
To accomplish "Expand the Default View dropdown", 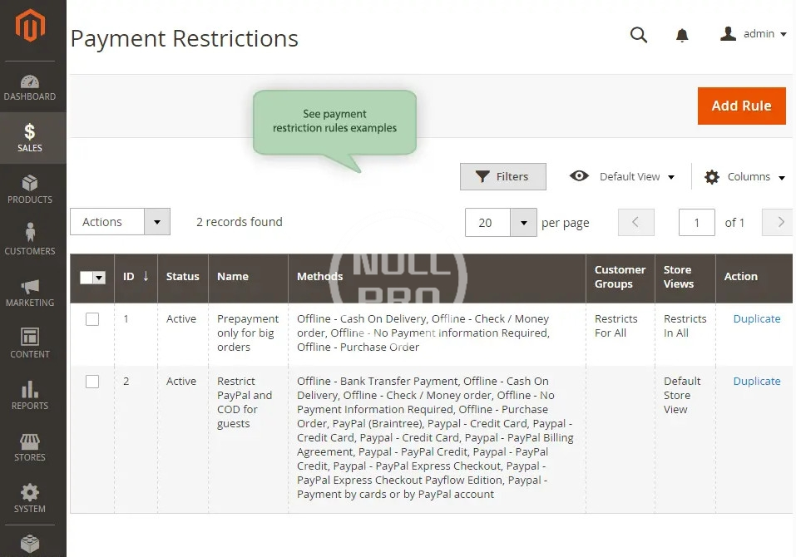I will pos(622,177).
